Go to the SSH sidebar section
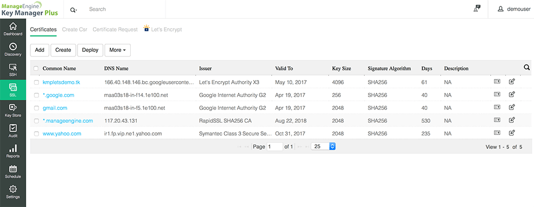Viewport: 534px width, 207px height. 13,70
